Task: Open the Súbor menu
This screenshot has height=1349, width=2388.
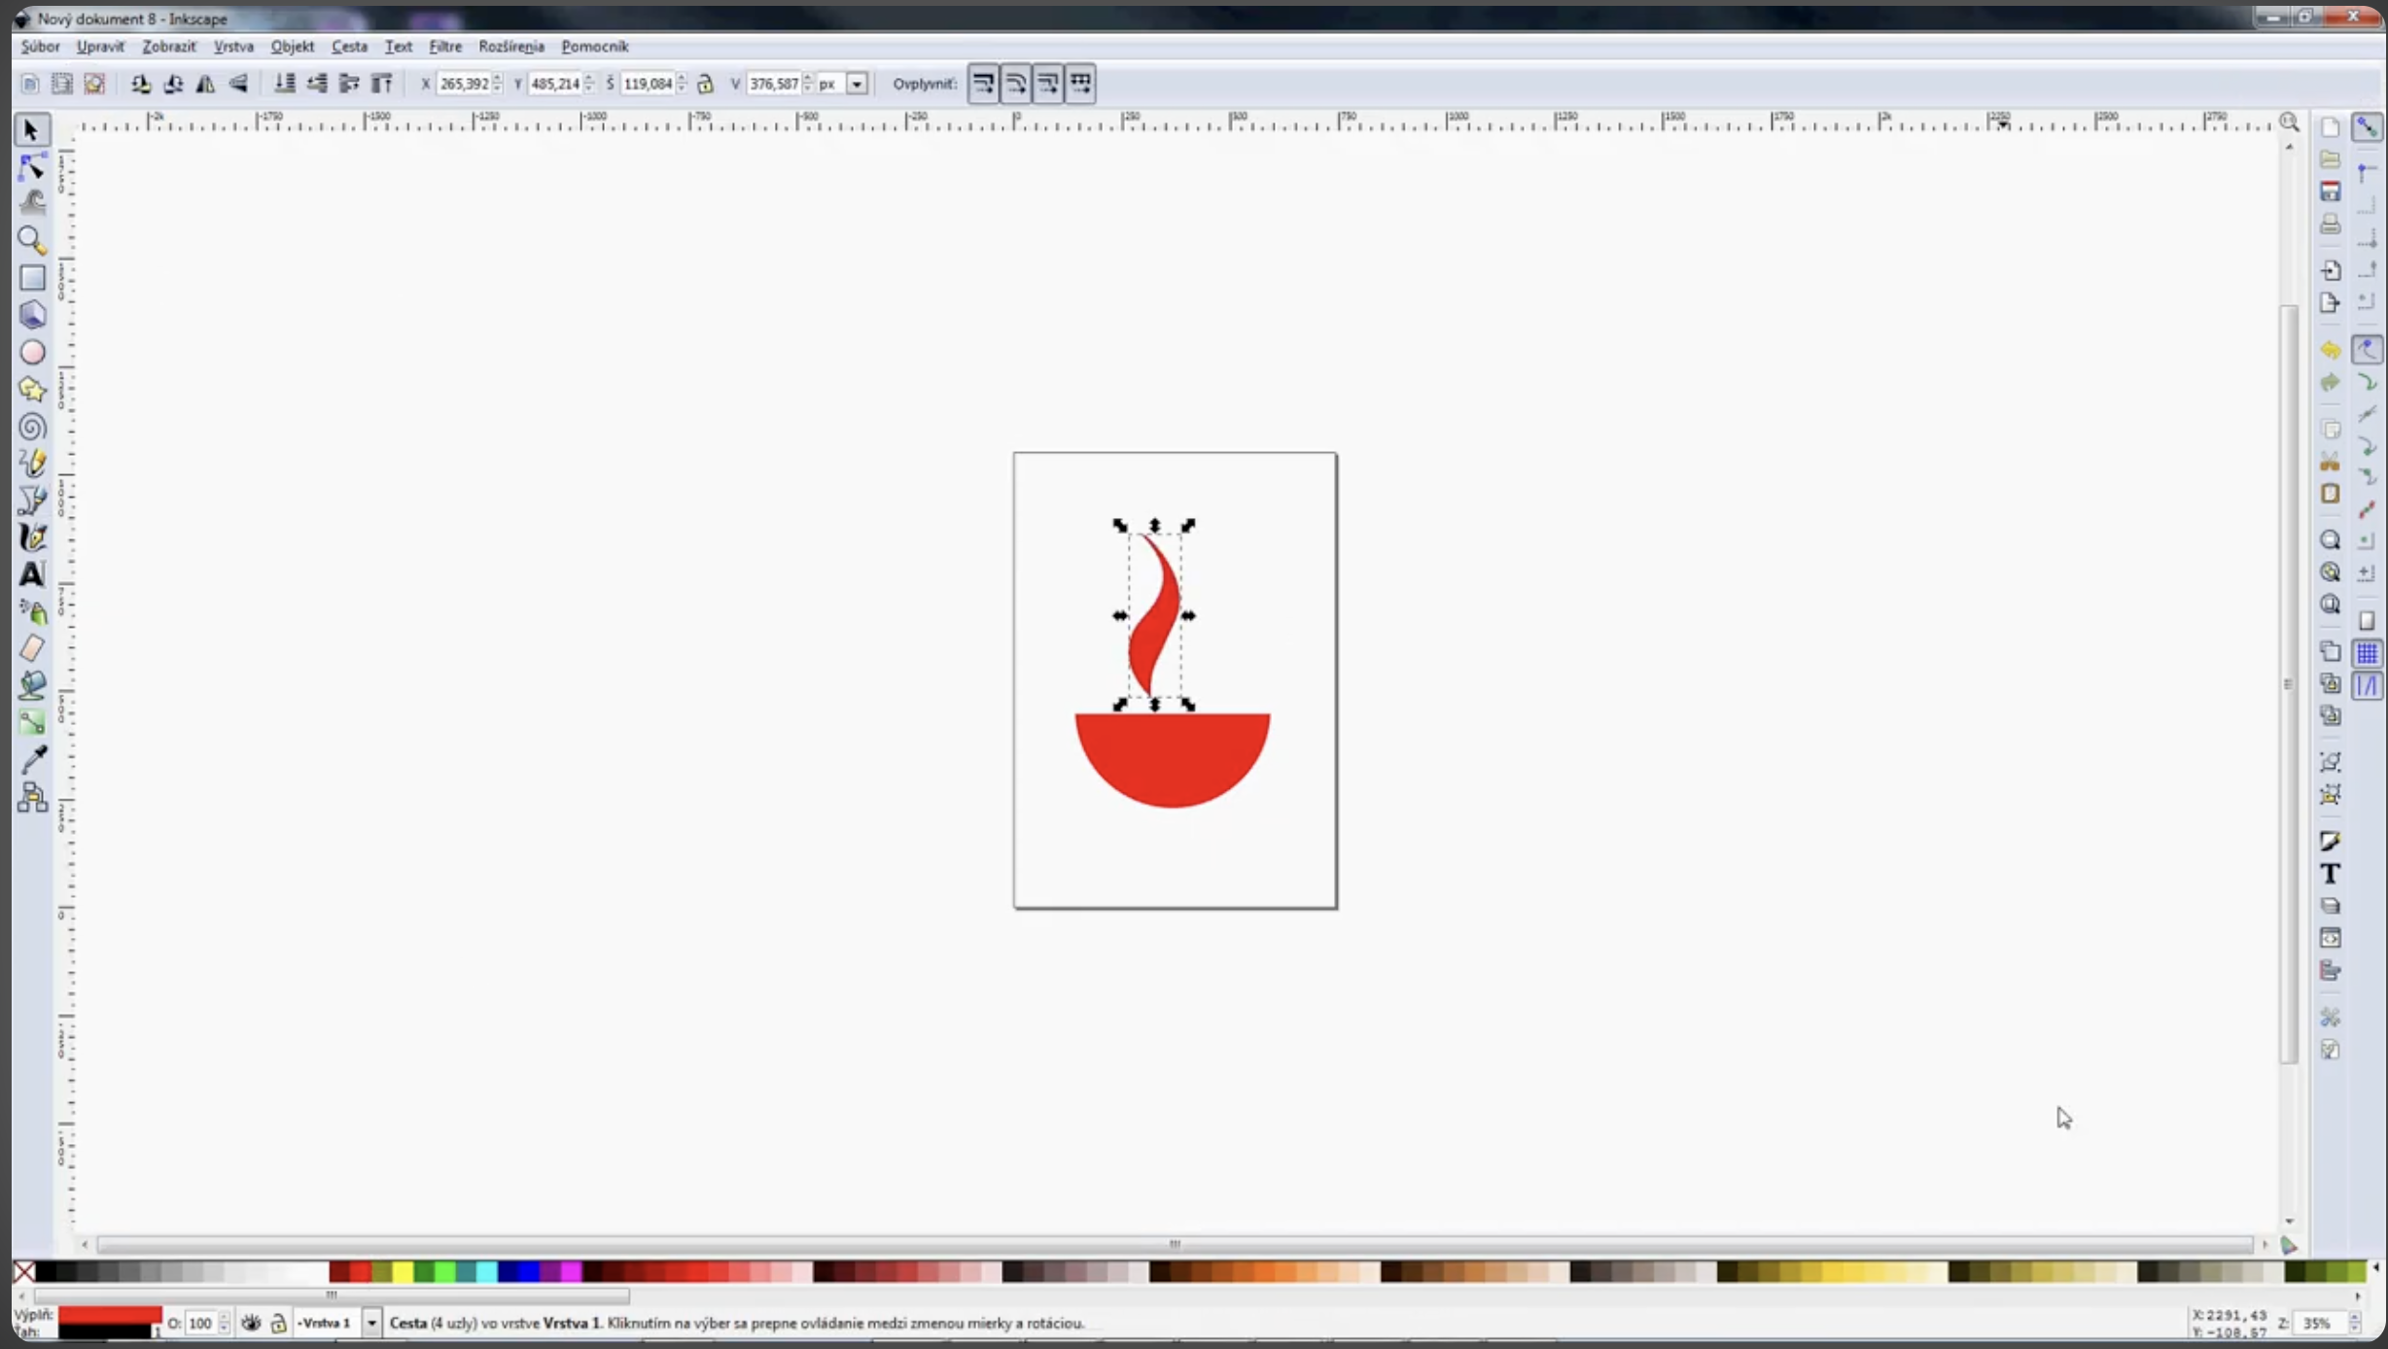Action: coord(39,46)
